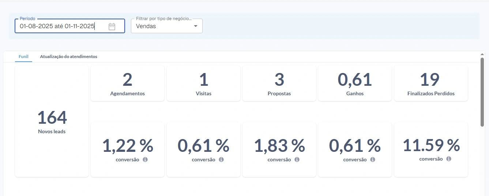Open the Atualização do atendimentos tab
The image size is (489, 196).
coord(68,57)
